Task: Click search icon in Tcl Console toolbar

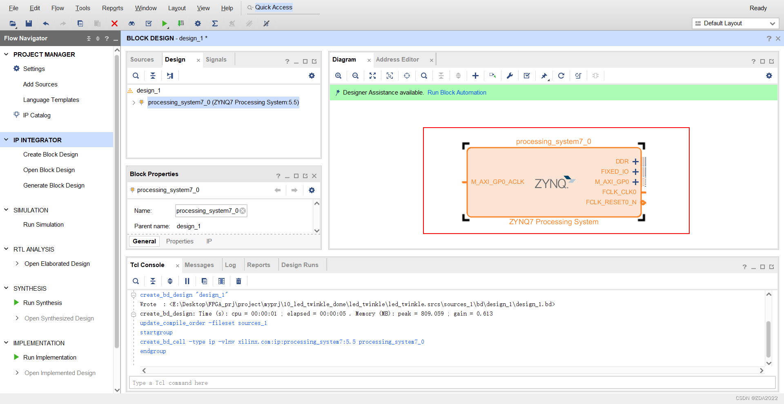Action: click(x=136, y=281)
